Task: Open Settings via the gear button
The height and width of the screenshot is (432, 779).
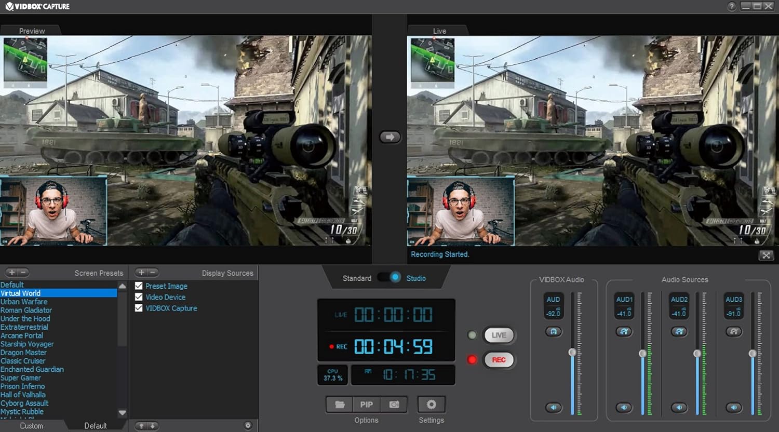Action: coord(431,404)
